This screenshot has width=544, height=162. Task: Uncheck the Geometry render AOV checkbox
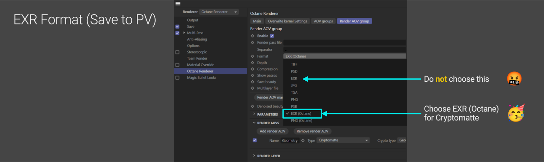[x=255, y=140]
